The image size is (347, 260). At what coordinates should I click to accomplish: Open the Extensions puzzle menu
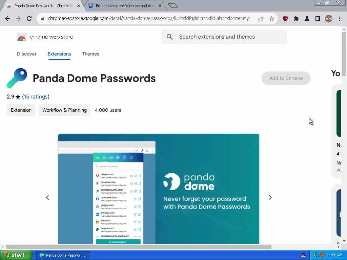click(x=296, y=19)
